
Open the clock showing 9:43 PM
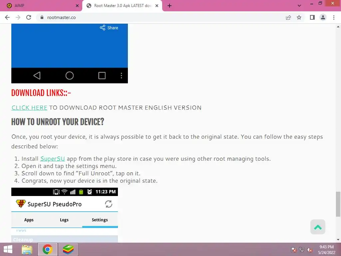coord(326,250)
